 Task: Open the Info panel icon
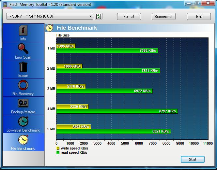(x=23, y=31)
